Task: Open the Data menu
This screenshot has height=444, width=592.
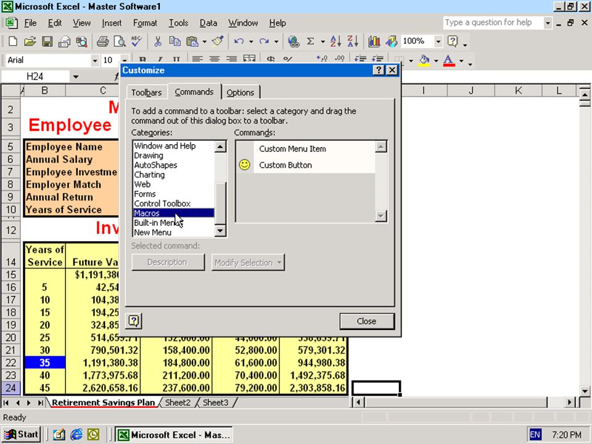Action: (x=208, y=23)
